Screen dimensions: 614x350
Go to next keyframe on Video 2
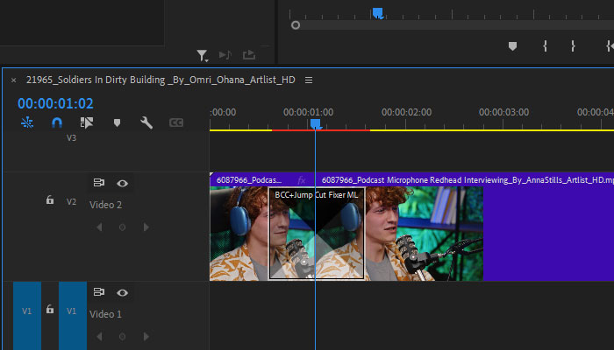tap(146, 227)
